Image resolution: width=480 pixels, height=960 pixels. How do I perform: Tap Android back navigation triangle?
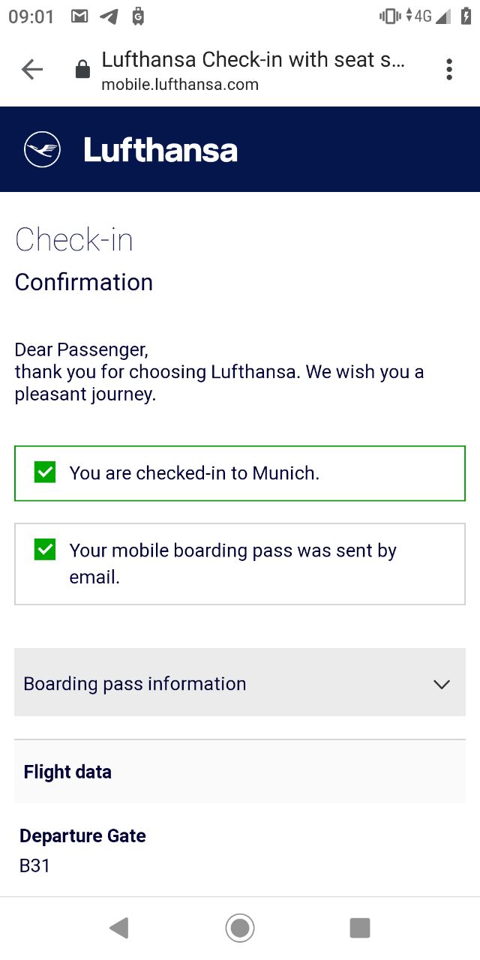click(118, 928)
